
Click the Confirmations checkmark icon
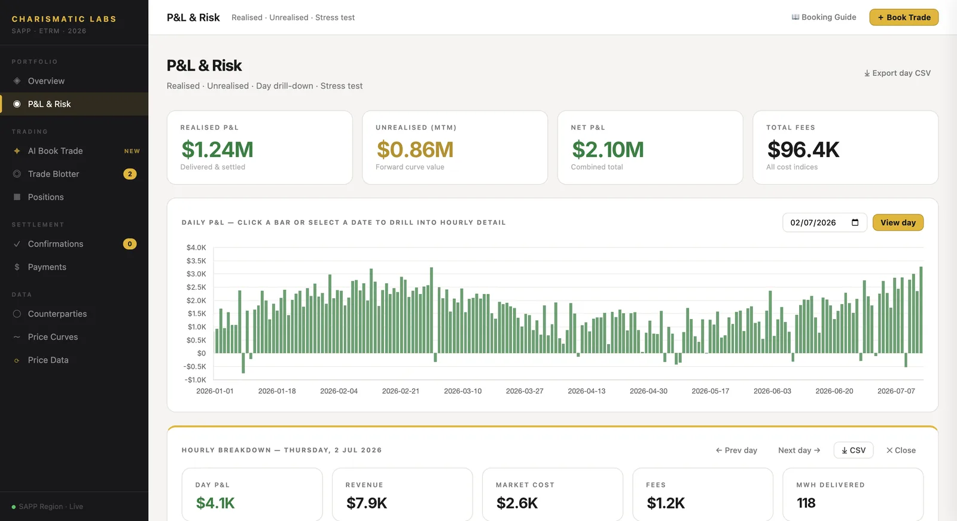coord(17,244)
